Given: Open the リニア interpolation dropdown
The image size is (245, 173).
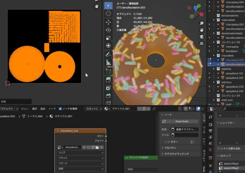Looking at the screenshot, I should [x=80, y=152].
